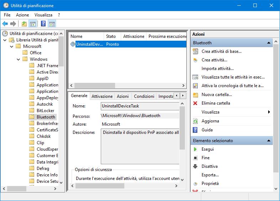The image size is (280, 201).
Task: Open the Visualizza menu in menu bar
Action: 43,15
